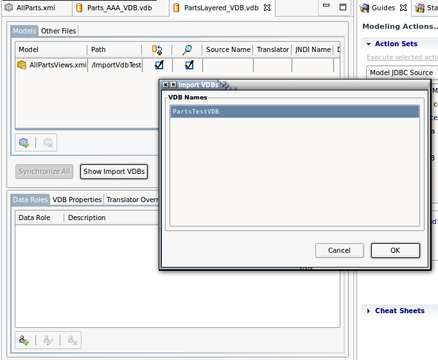The image size is (438, 360).
Task: Select PartsTestVDB in VDB Names list
Action: tap(295, 112)
